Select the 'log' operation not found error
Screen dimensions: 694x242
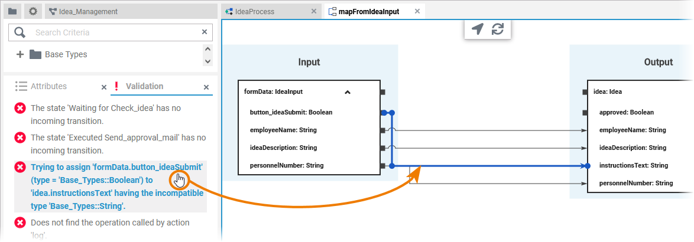tap(111, 229)
